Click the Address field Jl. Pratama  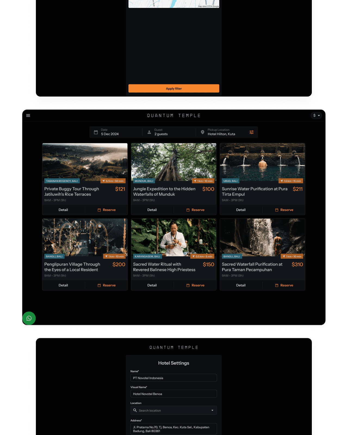click(x=174, y=429)
